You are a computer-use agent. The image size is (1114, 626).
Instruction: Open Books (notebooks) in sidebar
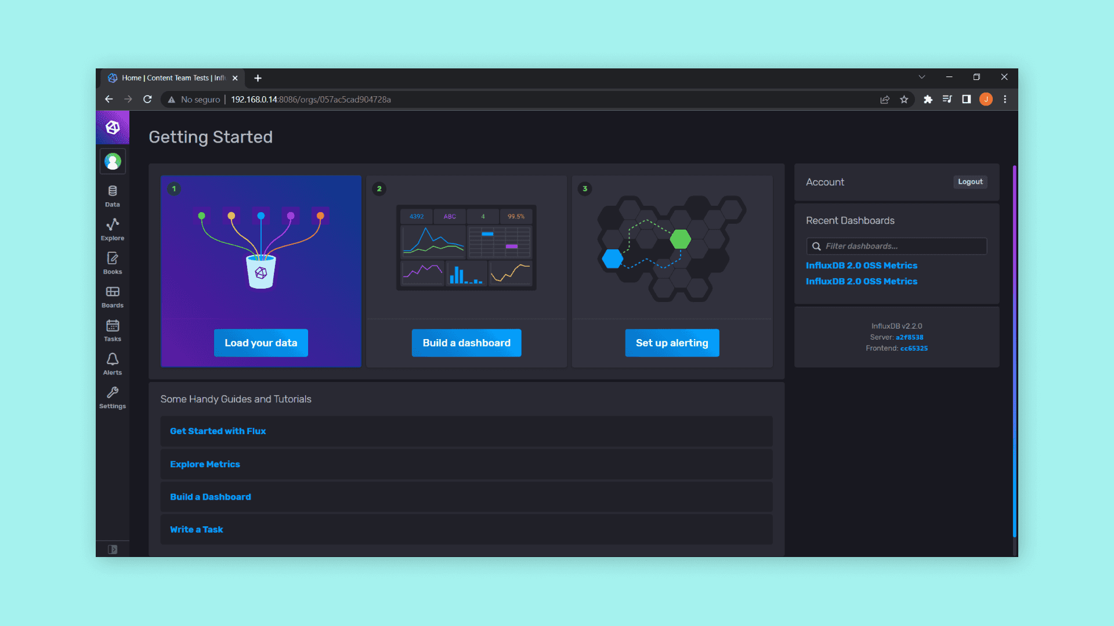coord(113,263)
